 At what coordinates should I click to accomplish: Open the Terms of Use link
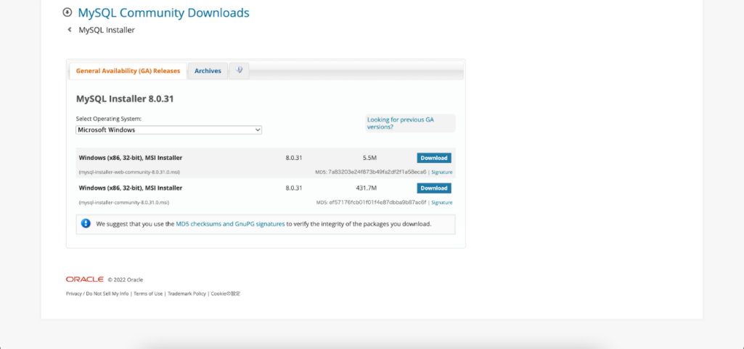click(148, 293)
